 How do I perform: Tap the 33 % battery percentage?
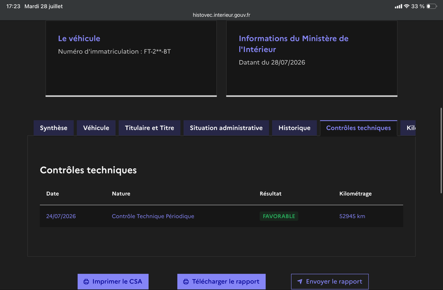tap(418, 6)
